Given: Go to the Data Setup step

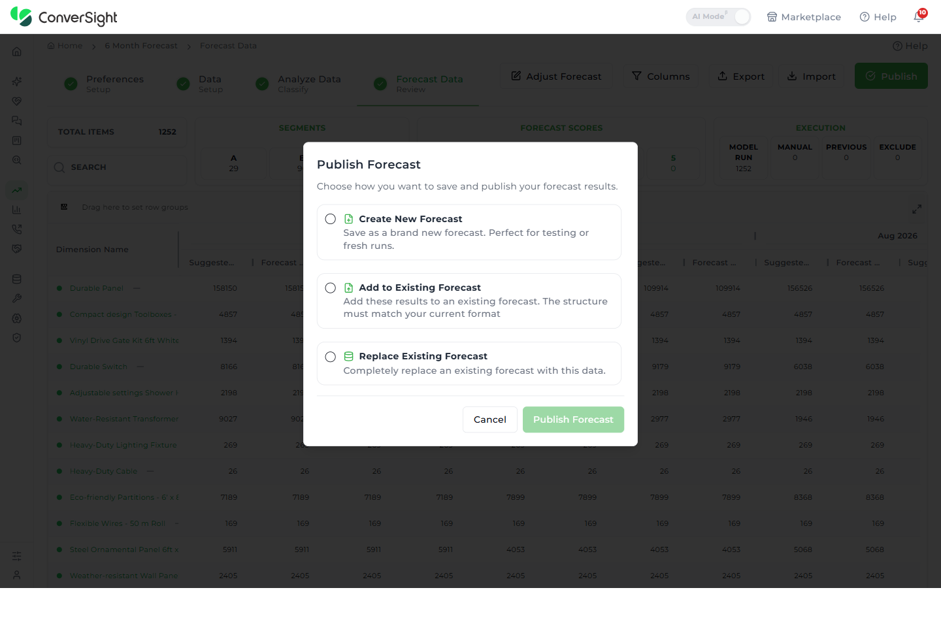Looking at the screenshot, I should click(201, 84).
